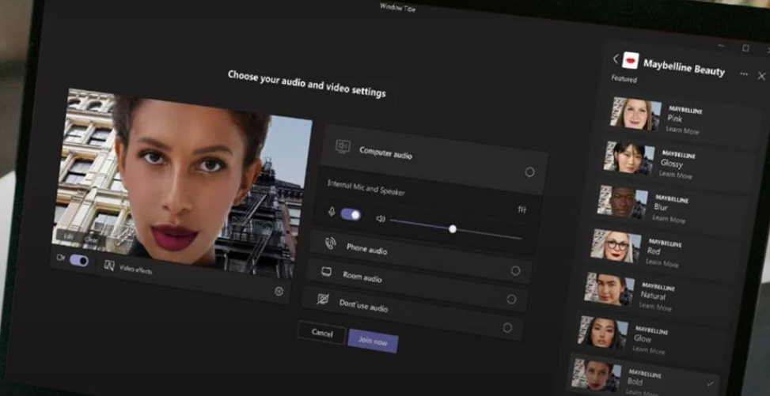Click Clear on the video preview
770x396 pixels.
point(91,239)
